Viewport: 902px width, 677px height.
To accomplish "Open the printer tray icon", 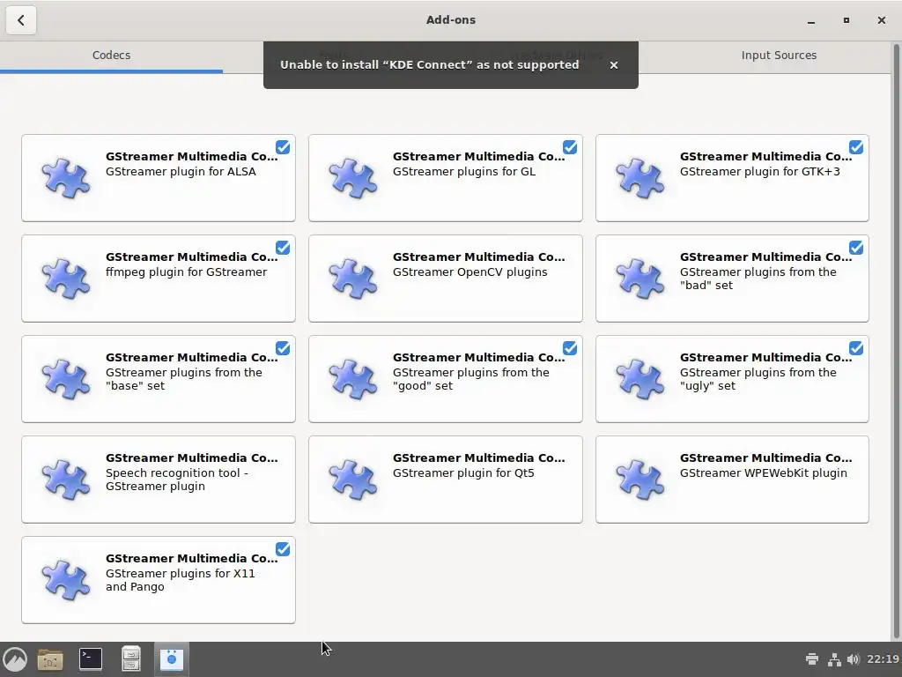I will (811, 659).
